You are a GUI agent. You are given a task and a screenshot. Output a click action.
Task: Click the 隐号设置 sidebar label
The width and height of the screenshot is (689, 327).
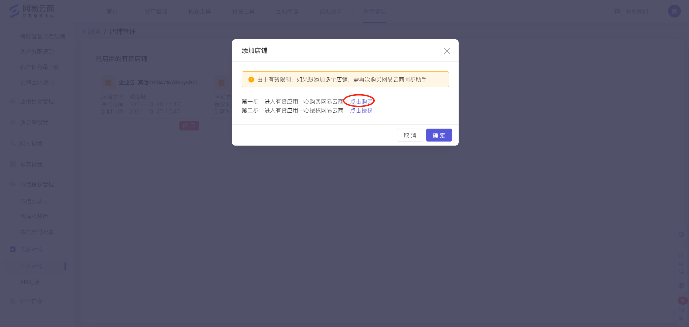(x=31, y=143)
